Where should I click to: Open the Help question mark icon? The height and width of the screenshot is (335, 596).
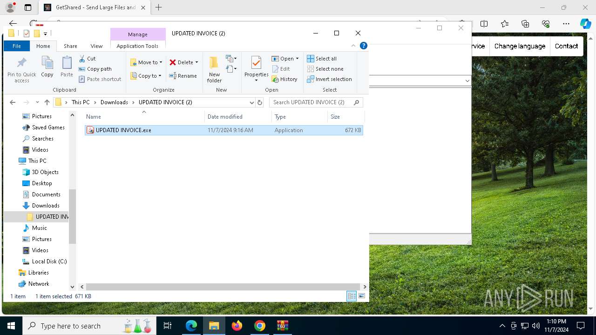[x=364, y=46]
